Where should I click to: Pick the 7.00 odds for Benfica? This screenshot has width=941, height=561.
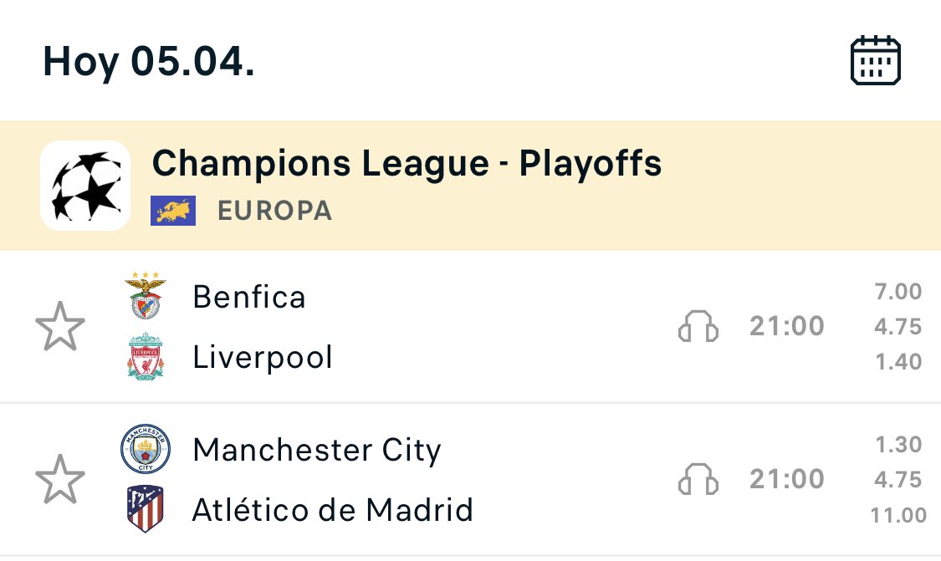(x=897, y=292)
